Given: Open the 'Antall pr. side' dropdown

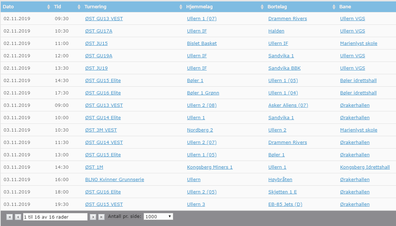Looking at the screenshot, I should click(158, 216).
